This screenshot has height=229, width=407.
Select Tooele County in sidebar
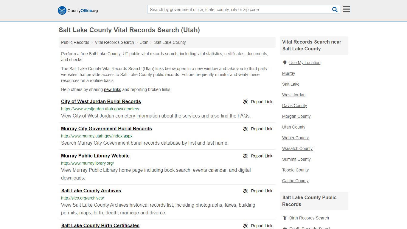(296, 170)
